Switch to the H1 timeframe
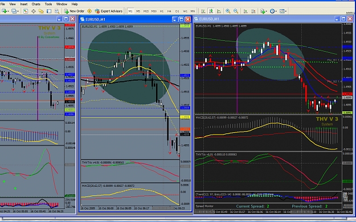The height and width of the screenshot is (222, 356). pos(162,11)
